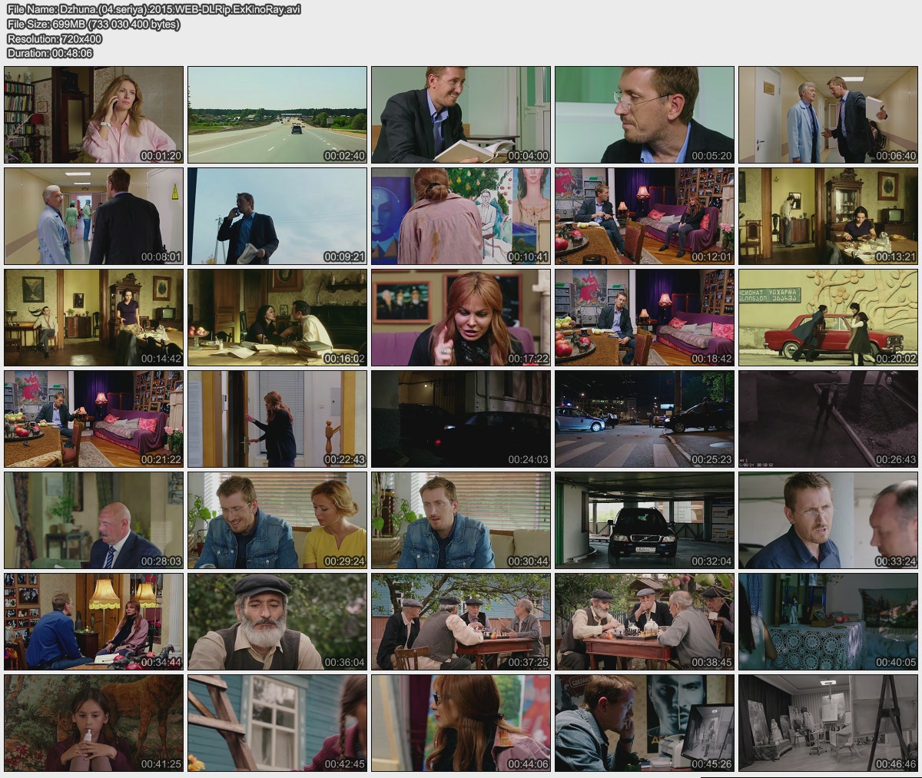Click the File Name text line
The width and height of the screenshot is (922, 778).
[x=154, y=9]
